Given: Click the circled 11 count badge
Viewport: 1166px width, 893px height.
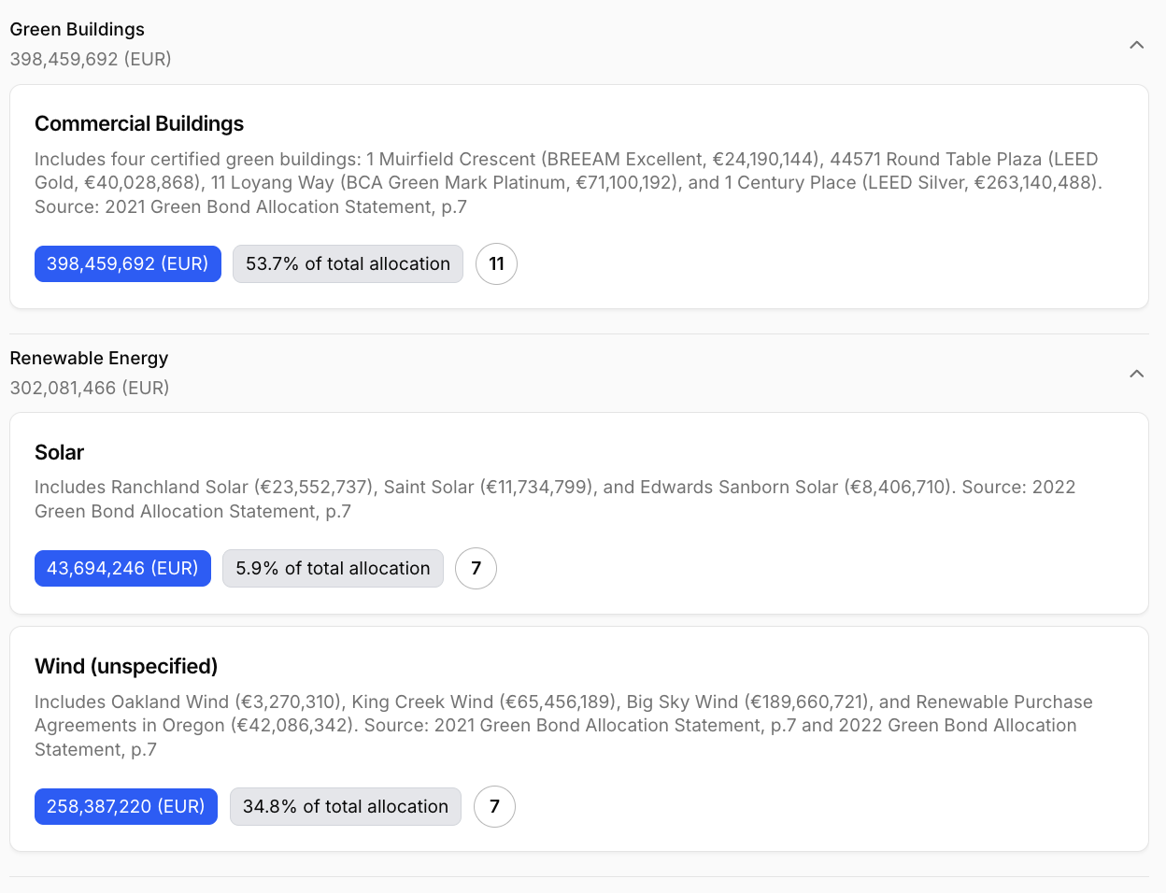Looking at the screenshot, I should (x=496, y=264).
